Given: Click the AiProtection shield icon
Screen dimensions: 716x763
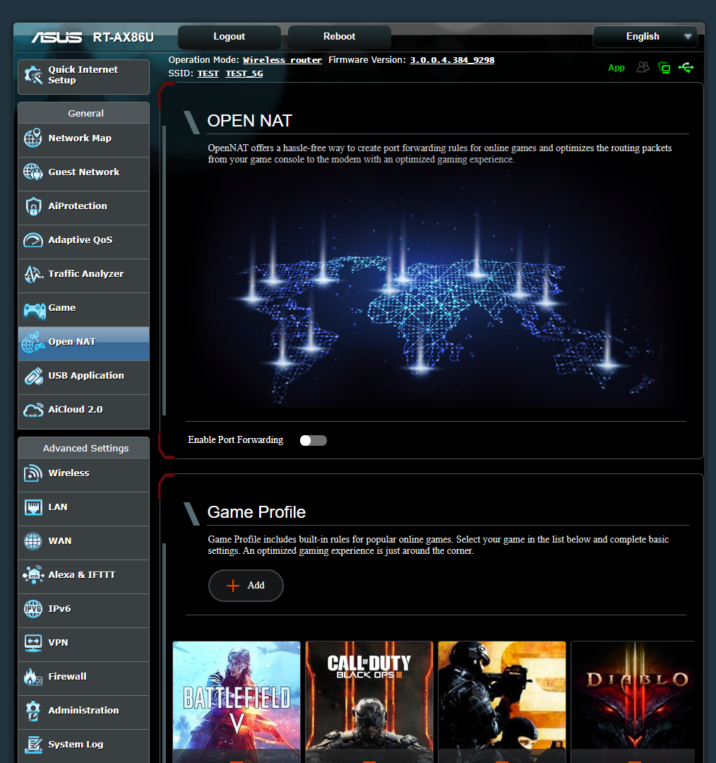Looking at the screenshot, I should tap(33, 206).
